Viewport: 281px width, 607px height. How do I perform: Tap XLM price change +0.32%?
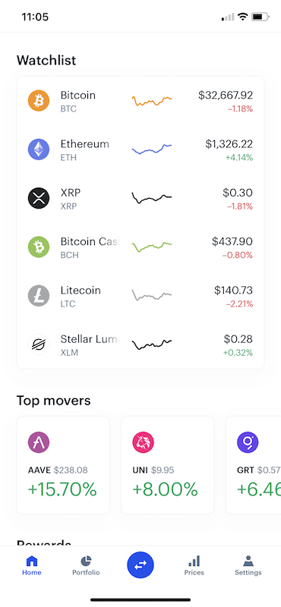238,353
